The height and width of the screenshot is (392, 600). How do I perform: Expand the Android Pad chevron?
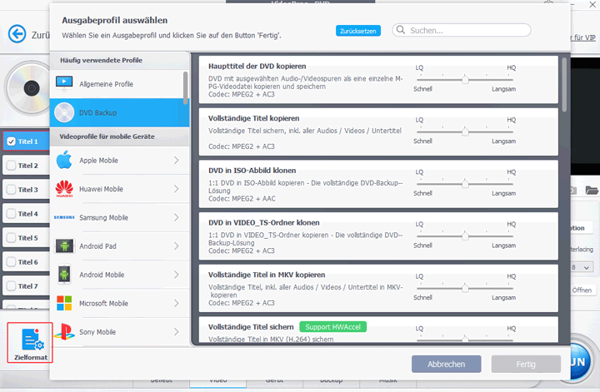177,246
